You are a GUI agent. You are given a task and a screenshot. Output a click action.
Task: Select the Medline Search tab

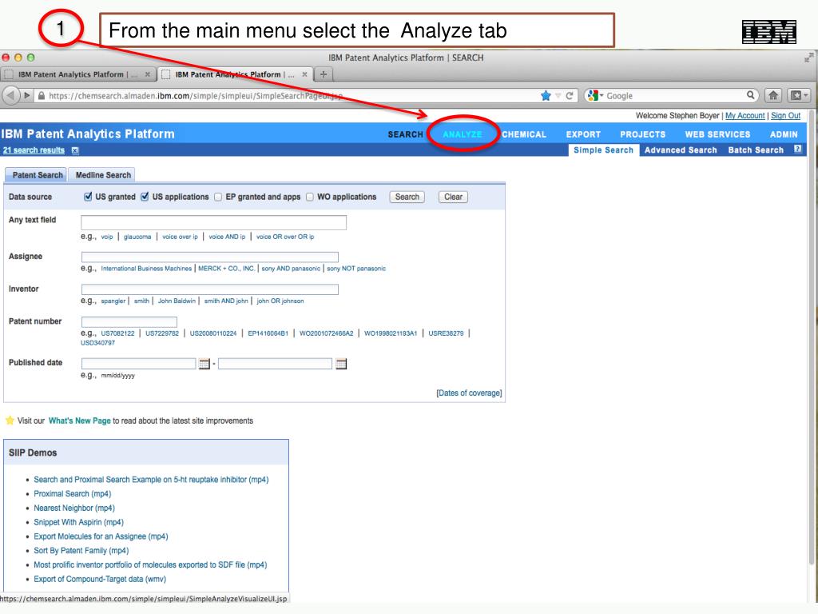click(103, 175)
